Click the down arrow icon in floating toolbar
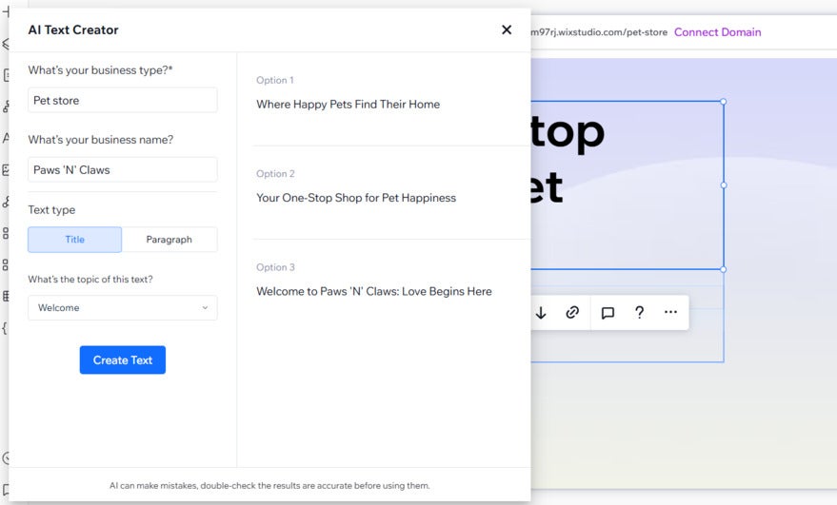Image resolution: width=837 pixels, height=505 pixels. (541, 313)
